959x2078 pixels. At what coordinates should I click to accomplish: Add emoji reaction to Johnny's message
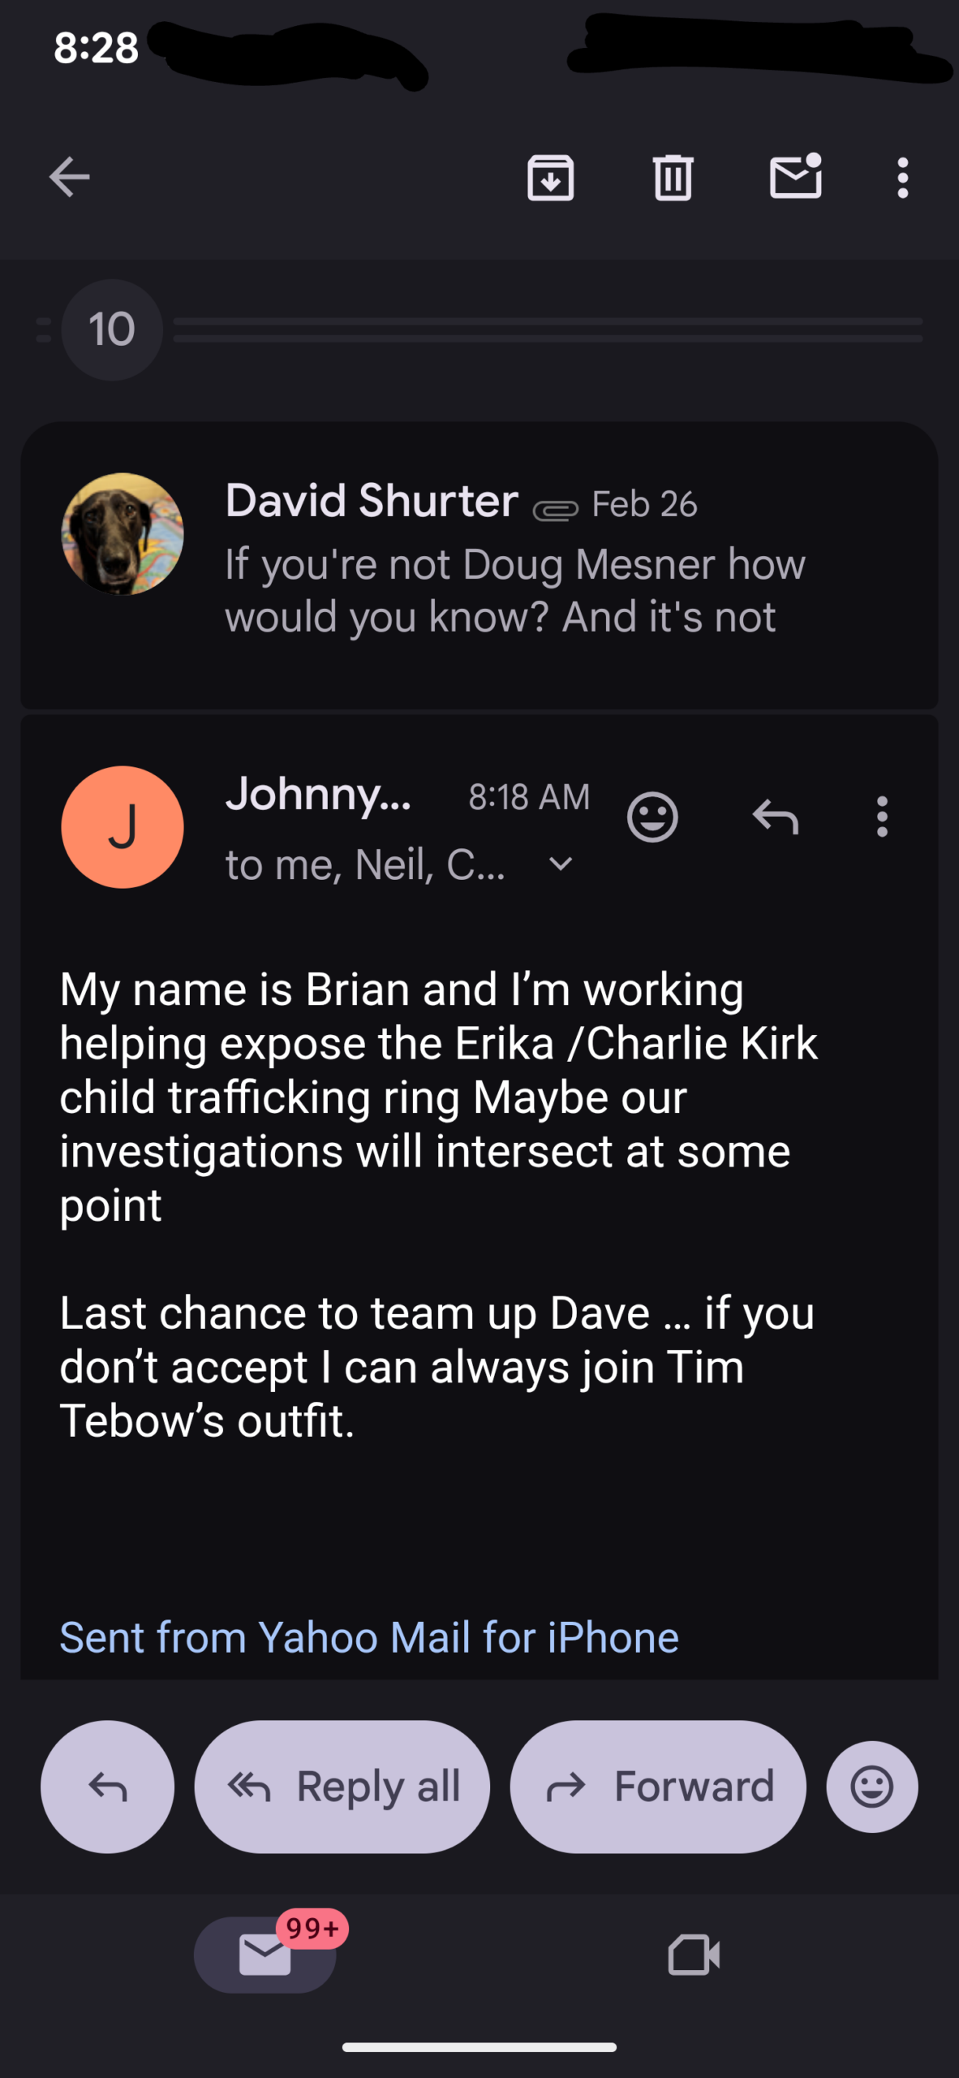(652, 817)
